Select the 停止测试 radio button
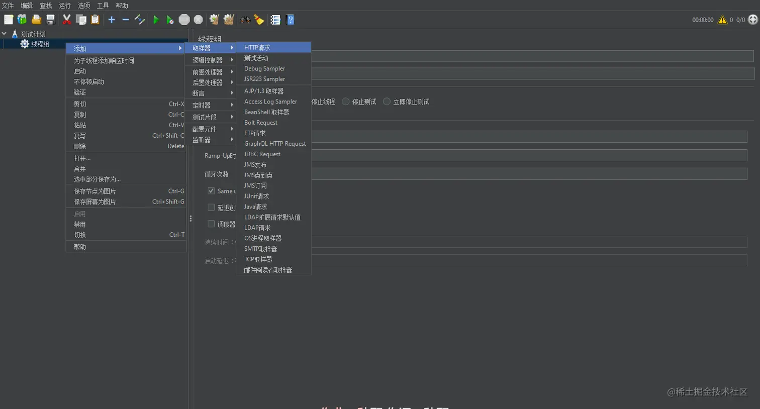 click(x=346, y=101)
